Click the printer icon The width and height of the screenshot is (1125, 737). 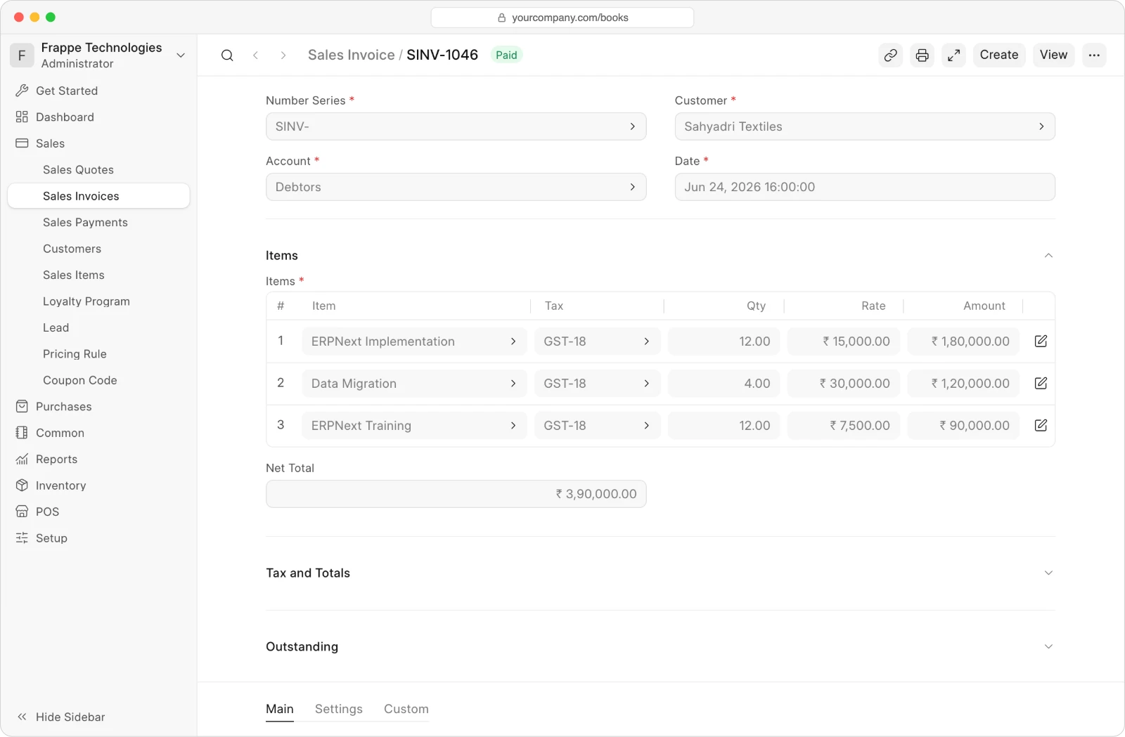click(922, 55)
